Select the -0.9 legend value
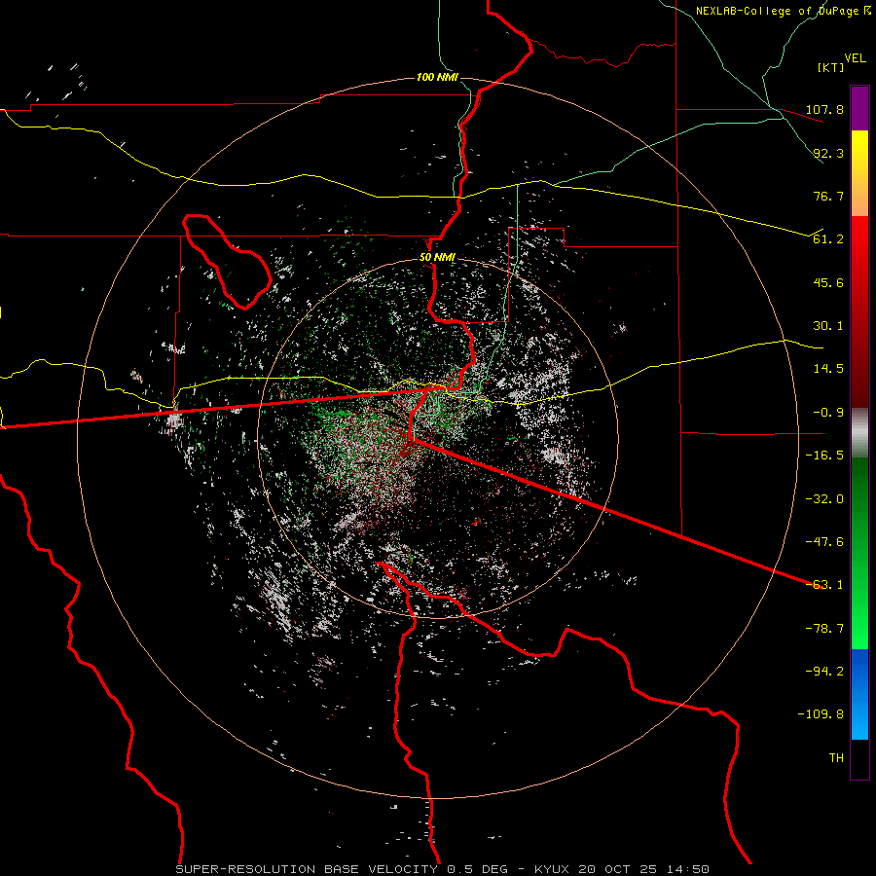Viewport: 876px width, 876px height. click(828, 412)
